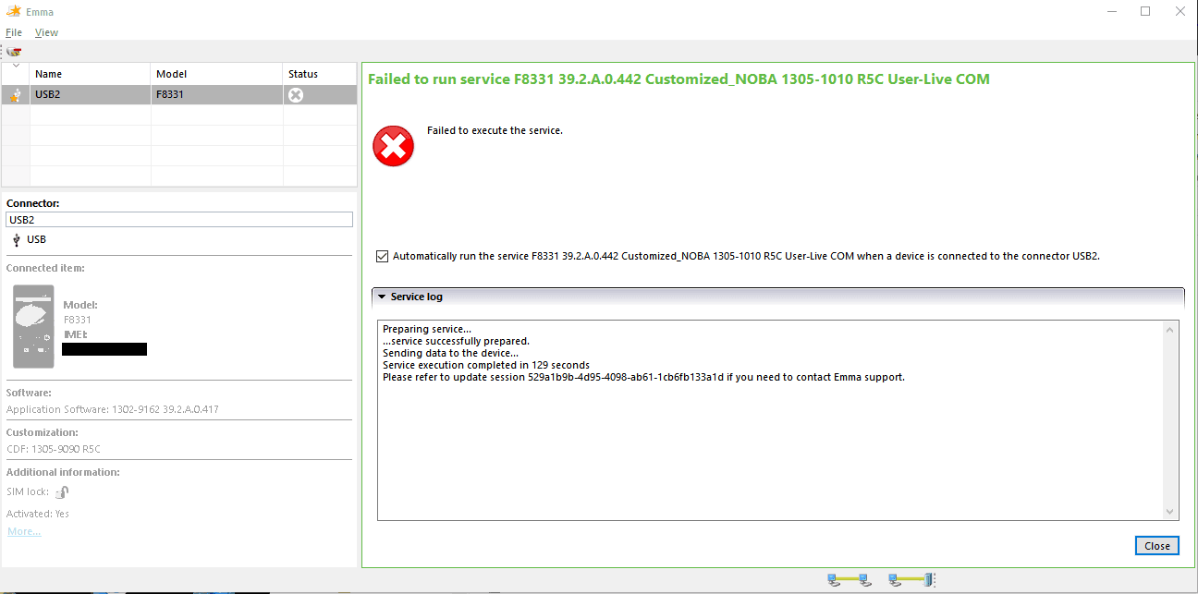Focus the Connector input field
This screenshot has height=594, width=1198.
(179, 220)
